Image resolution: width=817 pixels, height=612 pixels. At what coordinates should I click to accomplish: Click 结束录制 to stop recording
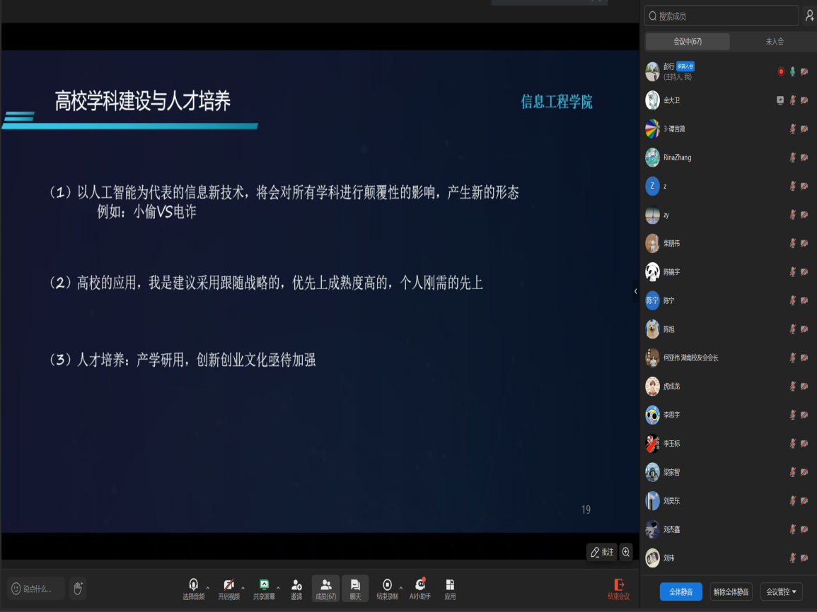pyautogui.click(x=387, y=584)
